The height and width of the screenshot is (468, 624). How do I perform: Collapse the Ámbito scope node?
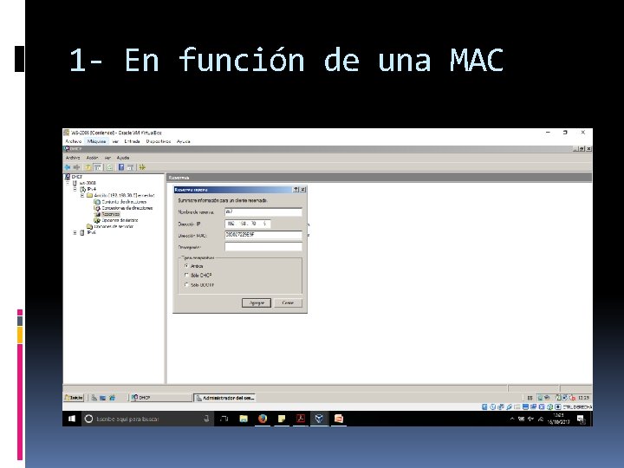coord(82,195)
